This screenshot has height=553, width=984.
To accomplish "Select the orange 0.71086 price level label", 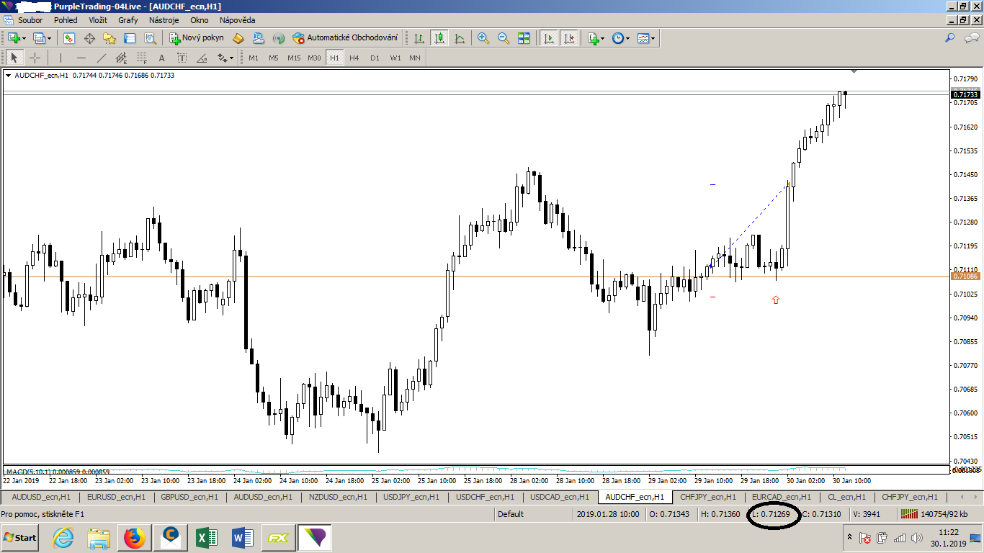I will [965, 276].
